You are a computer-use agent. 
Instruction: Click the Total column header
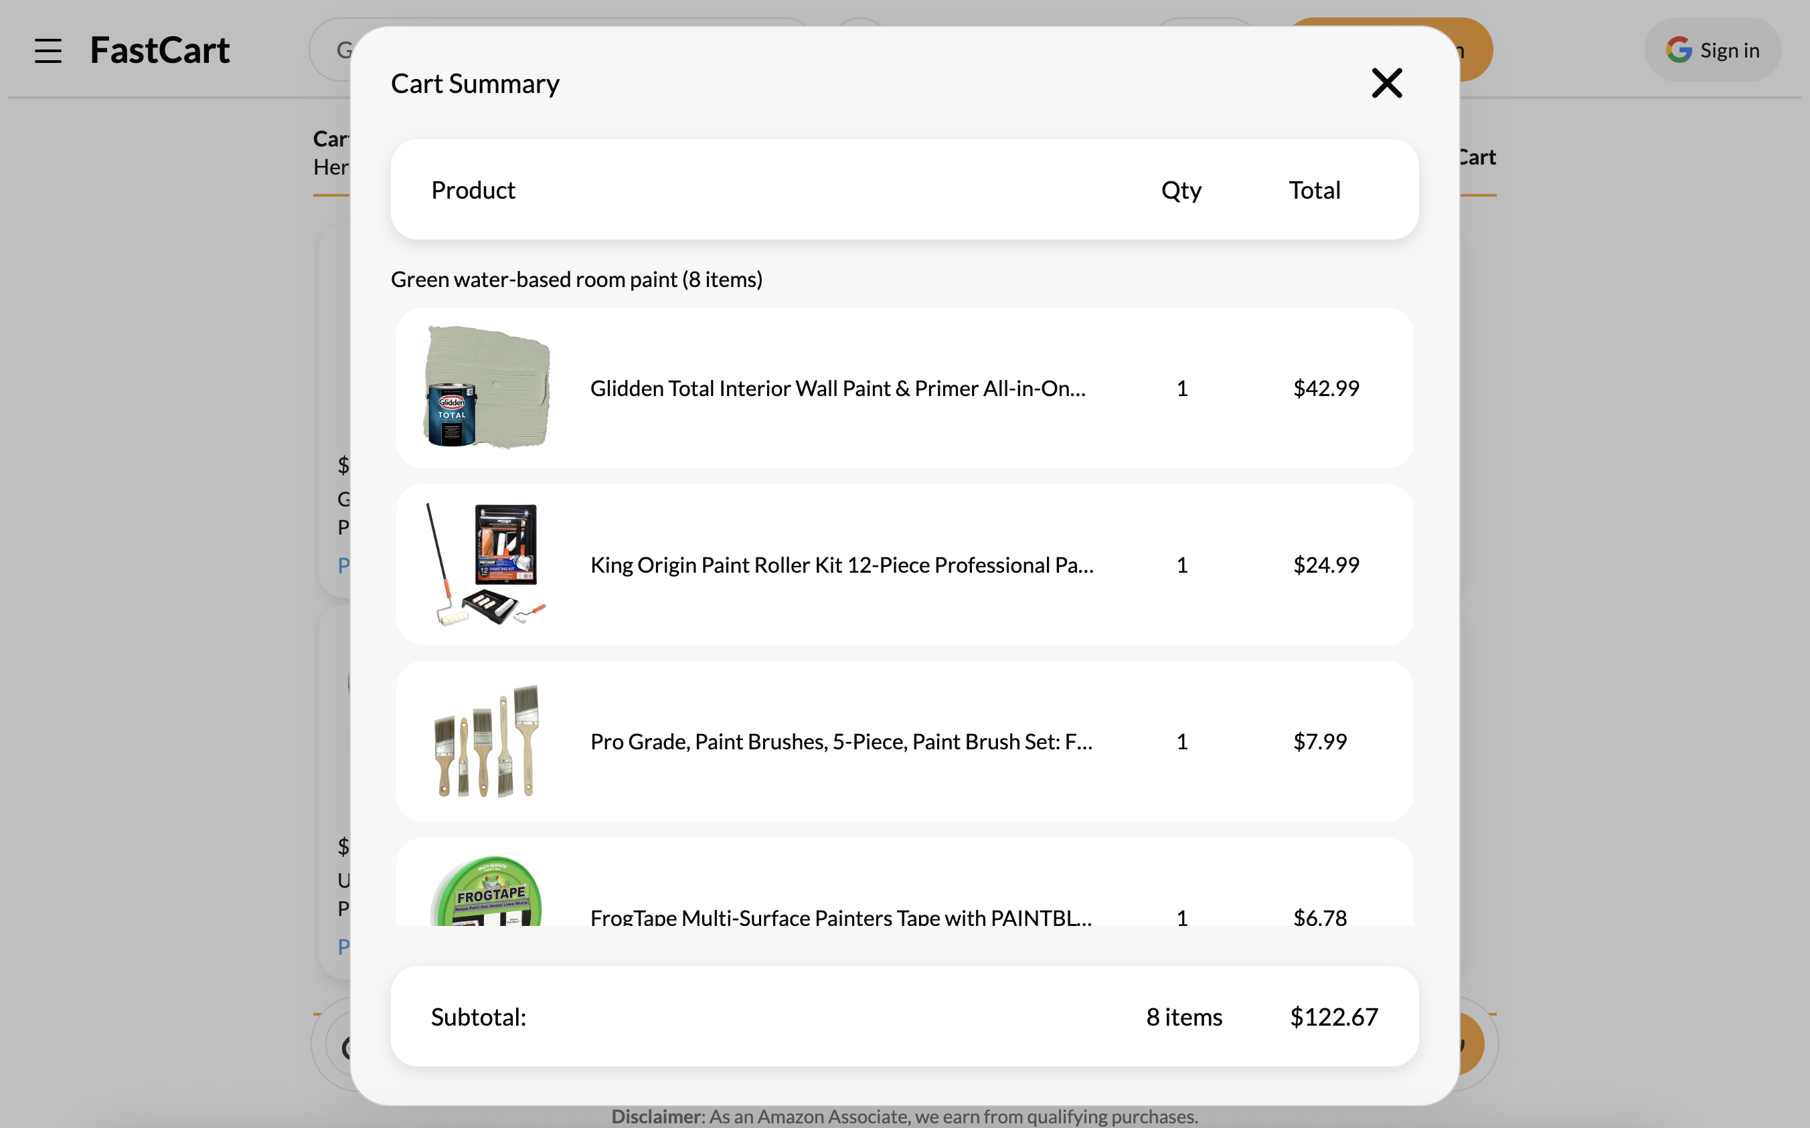(1313, 189)
